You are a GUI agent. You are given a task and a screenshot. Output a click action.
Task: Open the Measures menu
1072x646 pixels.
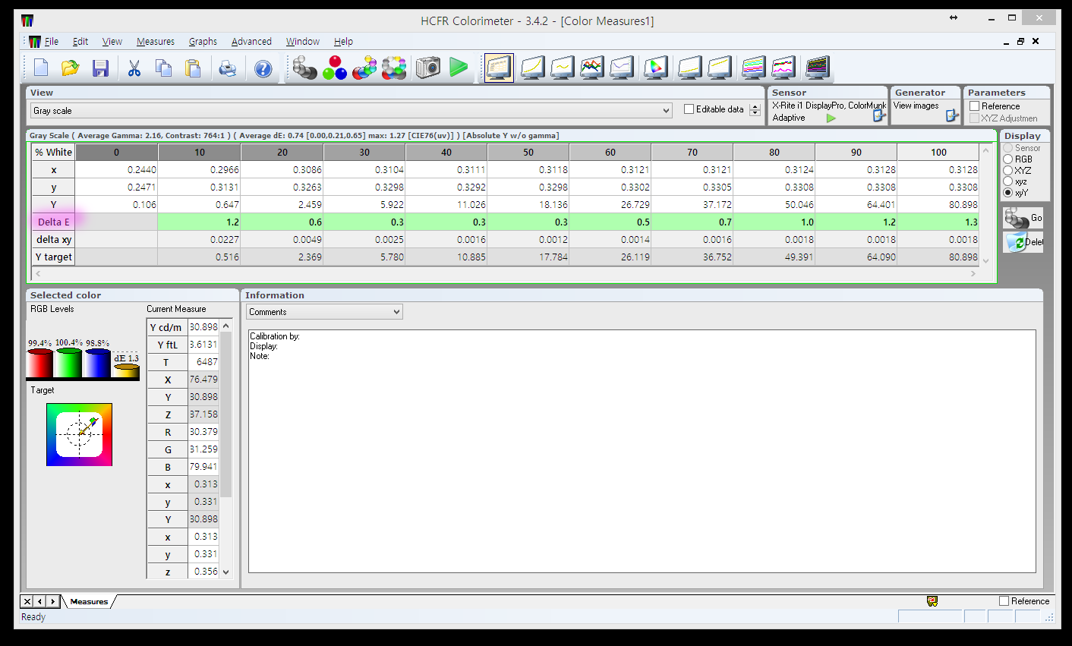(x=155, y=42)
